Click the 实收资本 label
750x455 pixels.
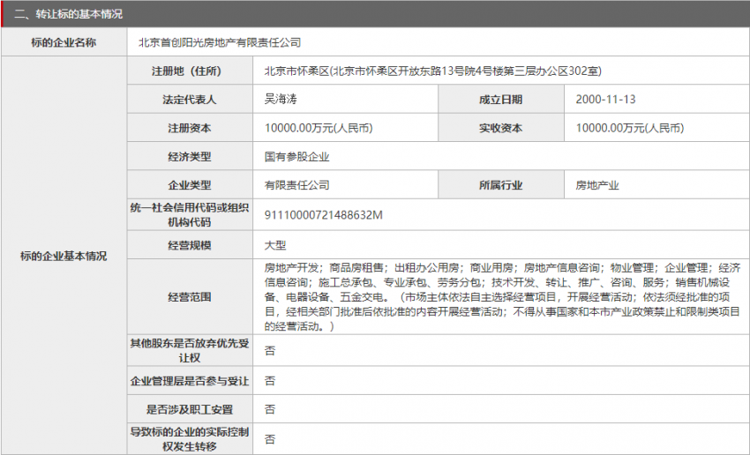[x=501, y=128]
